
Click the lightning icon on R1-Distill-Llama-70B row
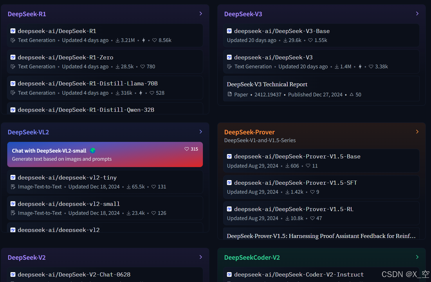(x=141, y=93)
